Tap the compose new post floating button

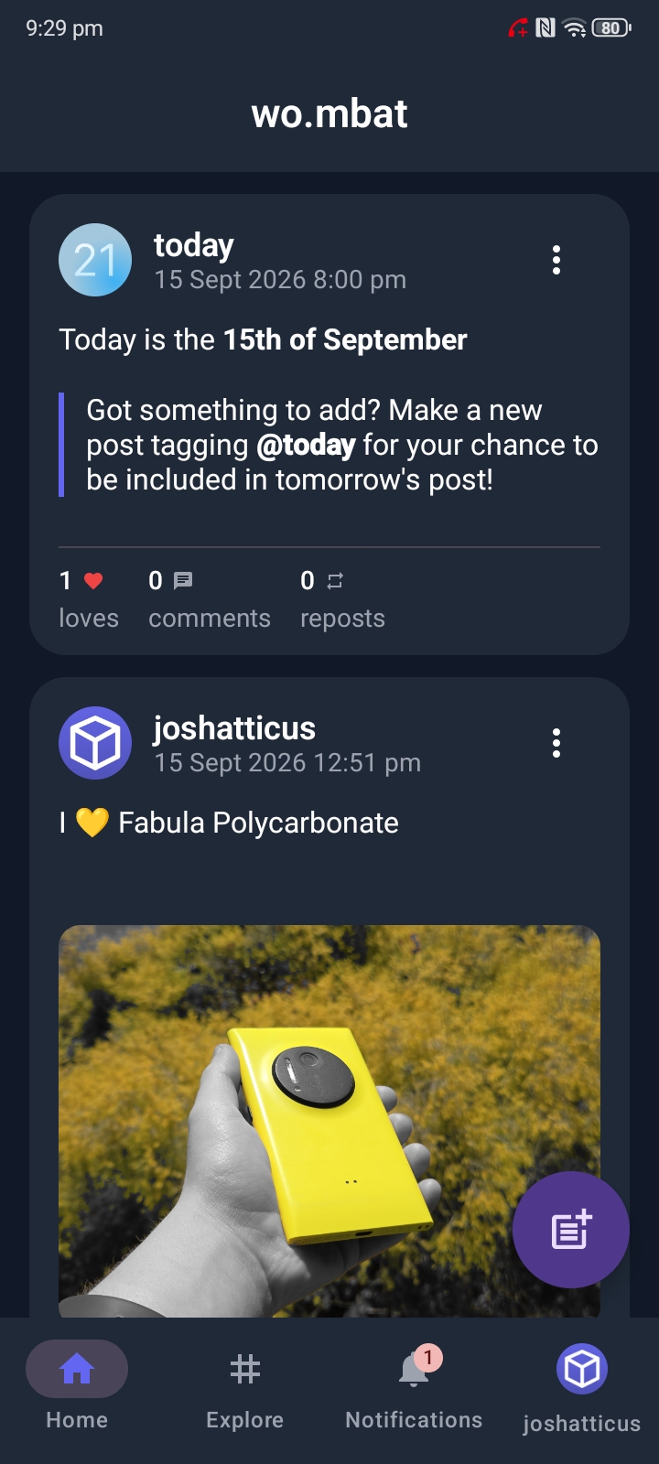pyautogui.click(x=570, y=1229)
